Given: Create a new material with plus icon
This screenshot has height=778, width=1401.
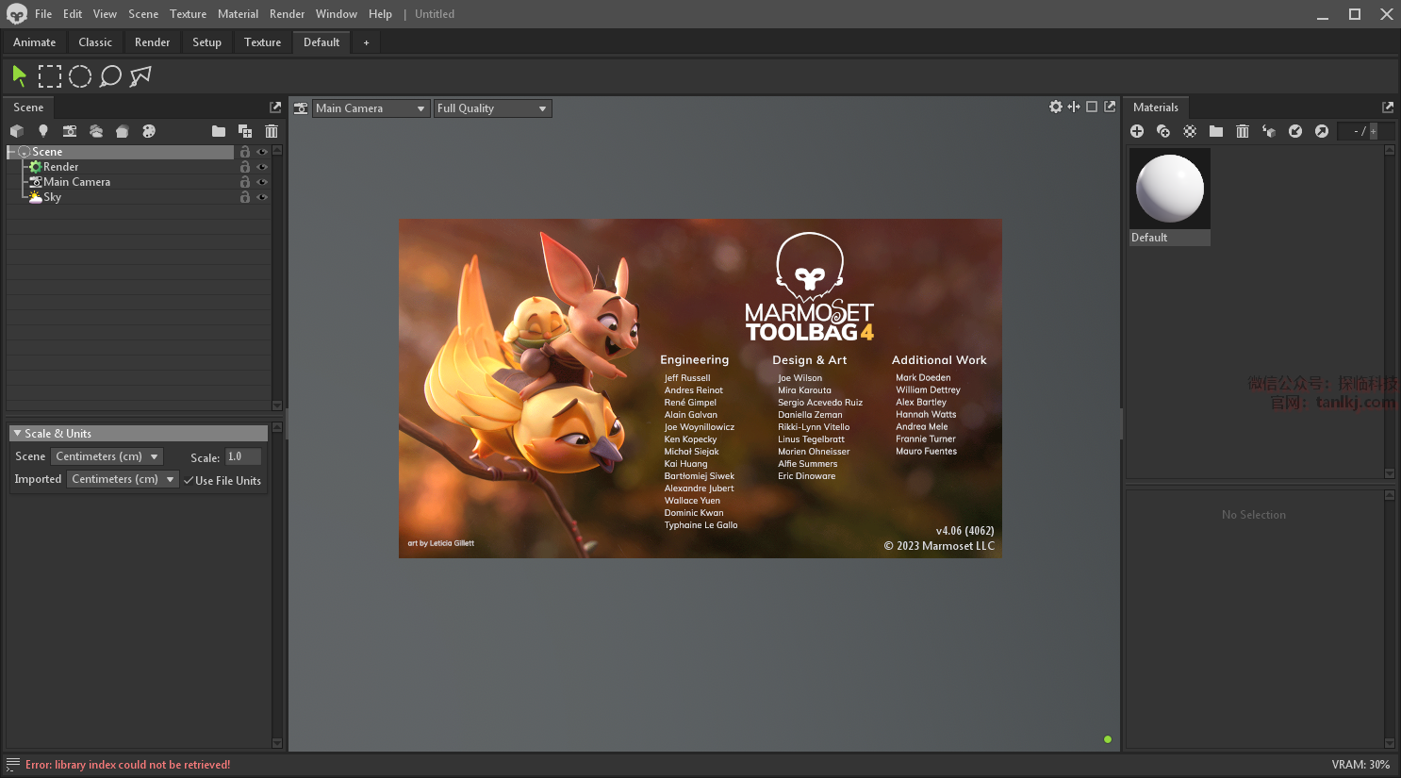Looking at the screenshot, I should [x=1137, y=131].
